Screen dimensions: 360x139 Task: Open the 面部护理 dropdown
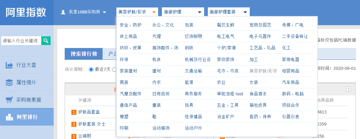click(x=183, y=12)
